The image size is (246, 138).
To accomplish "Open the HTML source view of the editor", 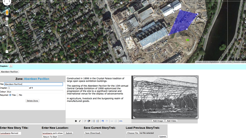I will (x=121, y=121).
